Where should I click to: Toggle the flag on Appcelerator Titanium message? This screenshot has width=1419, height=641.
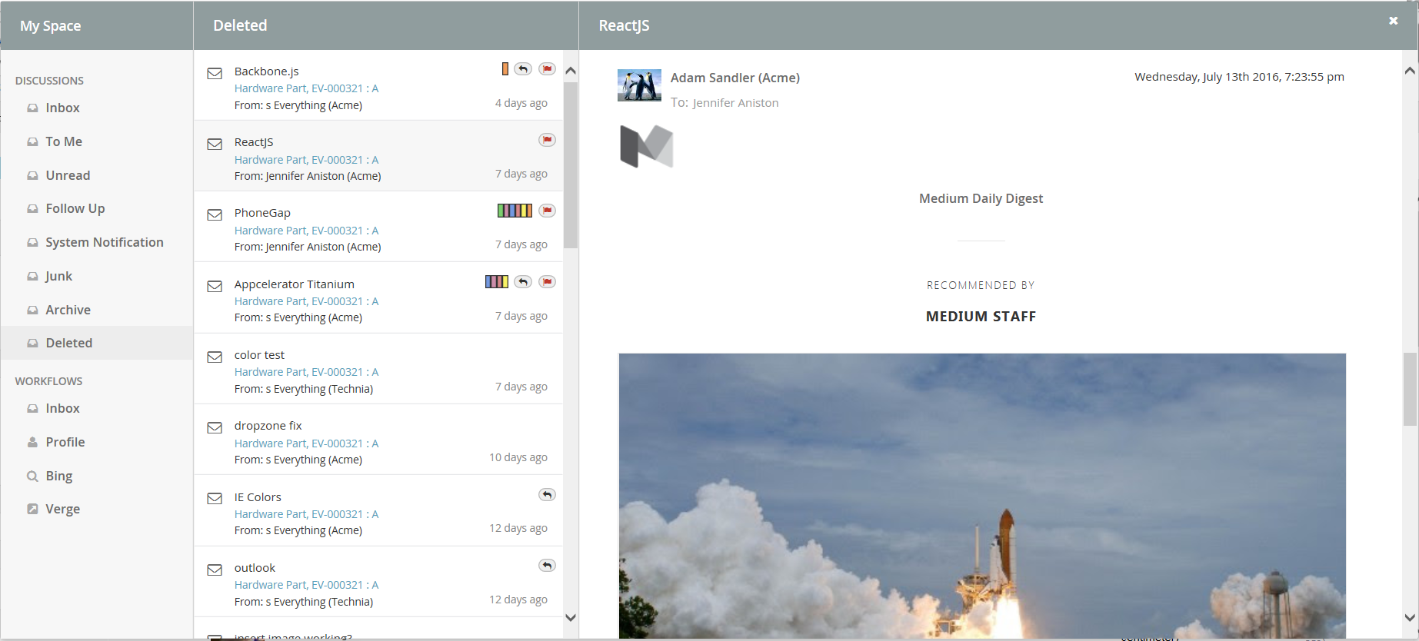coord(547,282)
